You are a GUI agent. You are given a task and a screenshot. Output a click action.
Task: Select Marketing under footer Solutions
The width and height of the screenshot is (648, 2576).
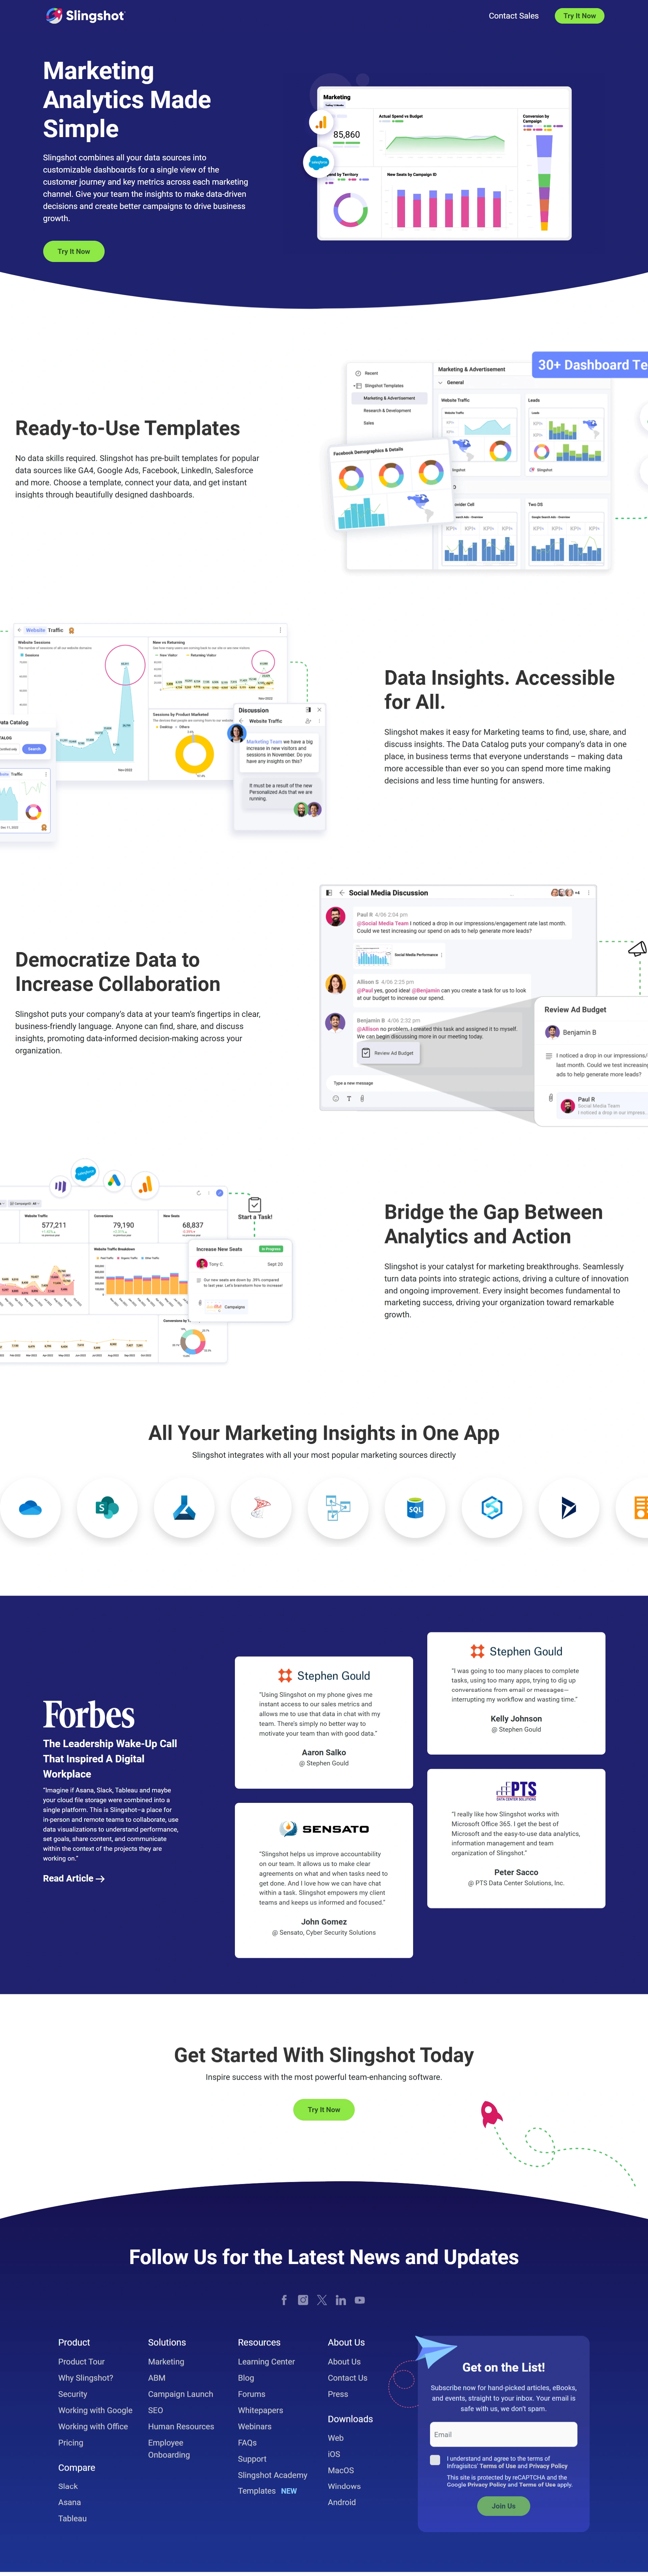(166, 2362)
